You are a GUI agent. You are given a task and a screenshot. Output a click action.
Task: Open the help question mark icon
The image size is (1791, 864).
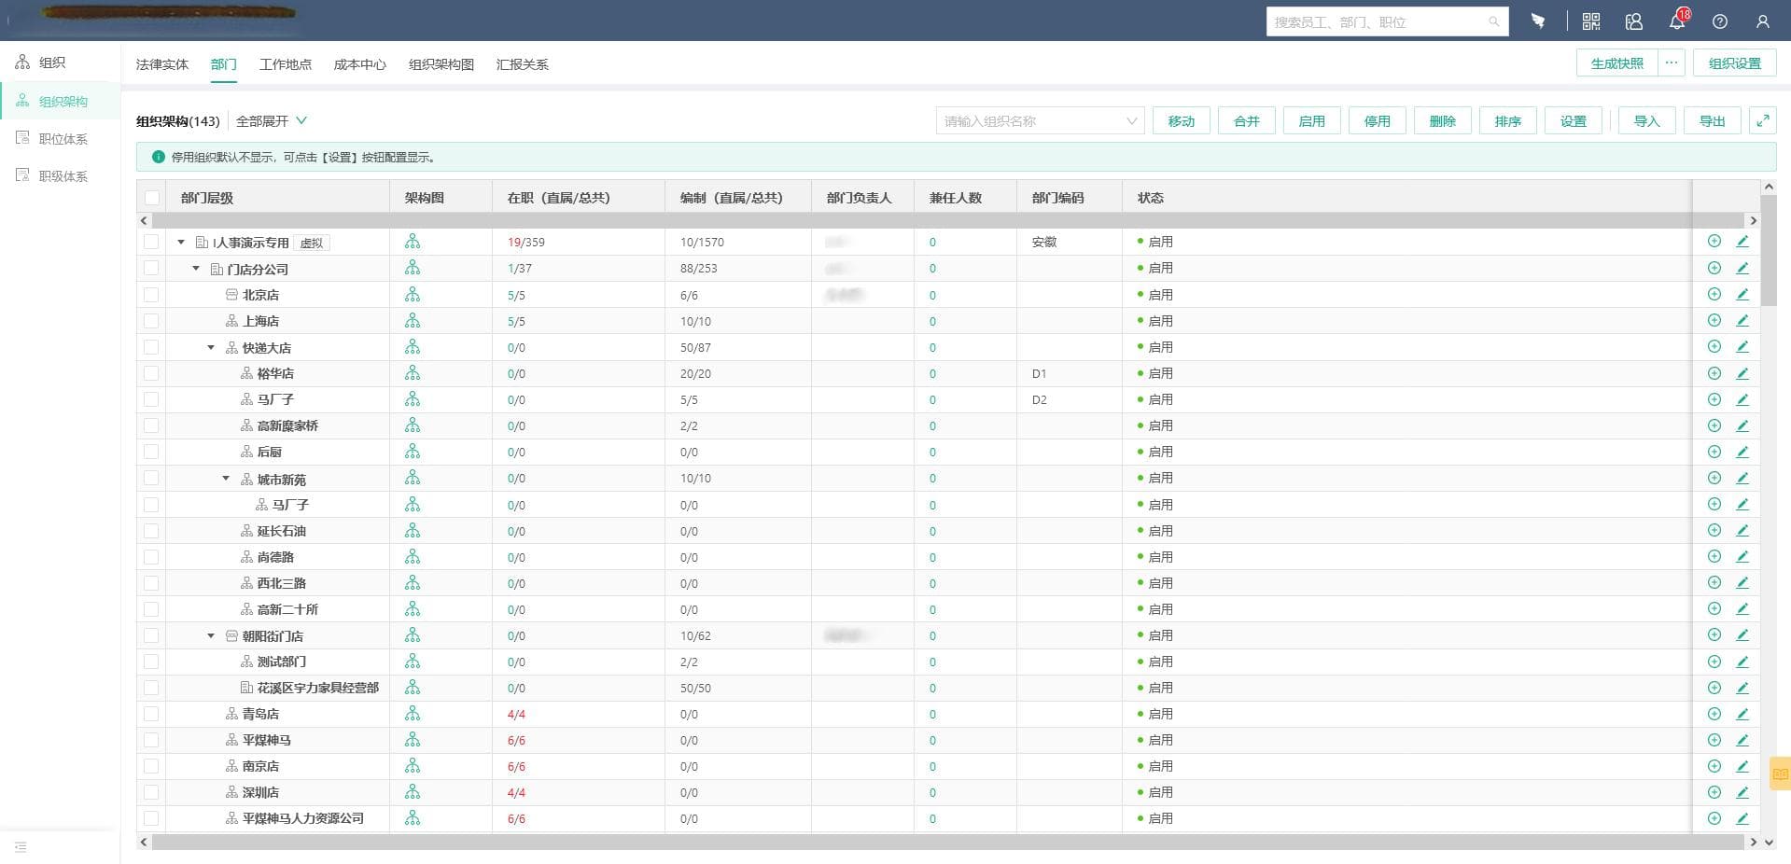1720,21
